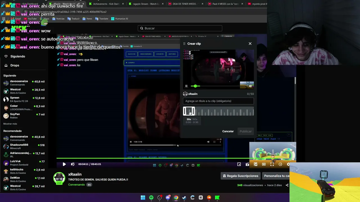The width and height of the screenshot is (360, 202).
Task: Open the Translate bookmark
Action: coord(102,19)
